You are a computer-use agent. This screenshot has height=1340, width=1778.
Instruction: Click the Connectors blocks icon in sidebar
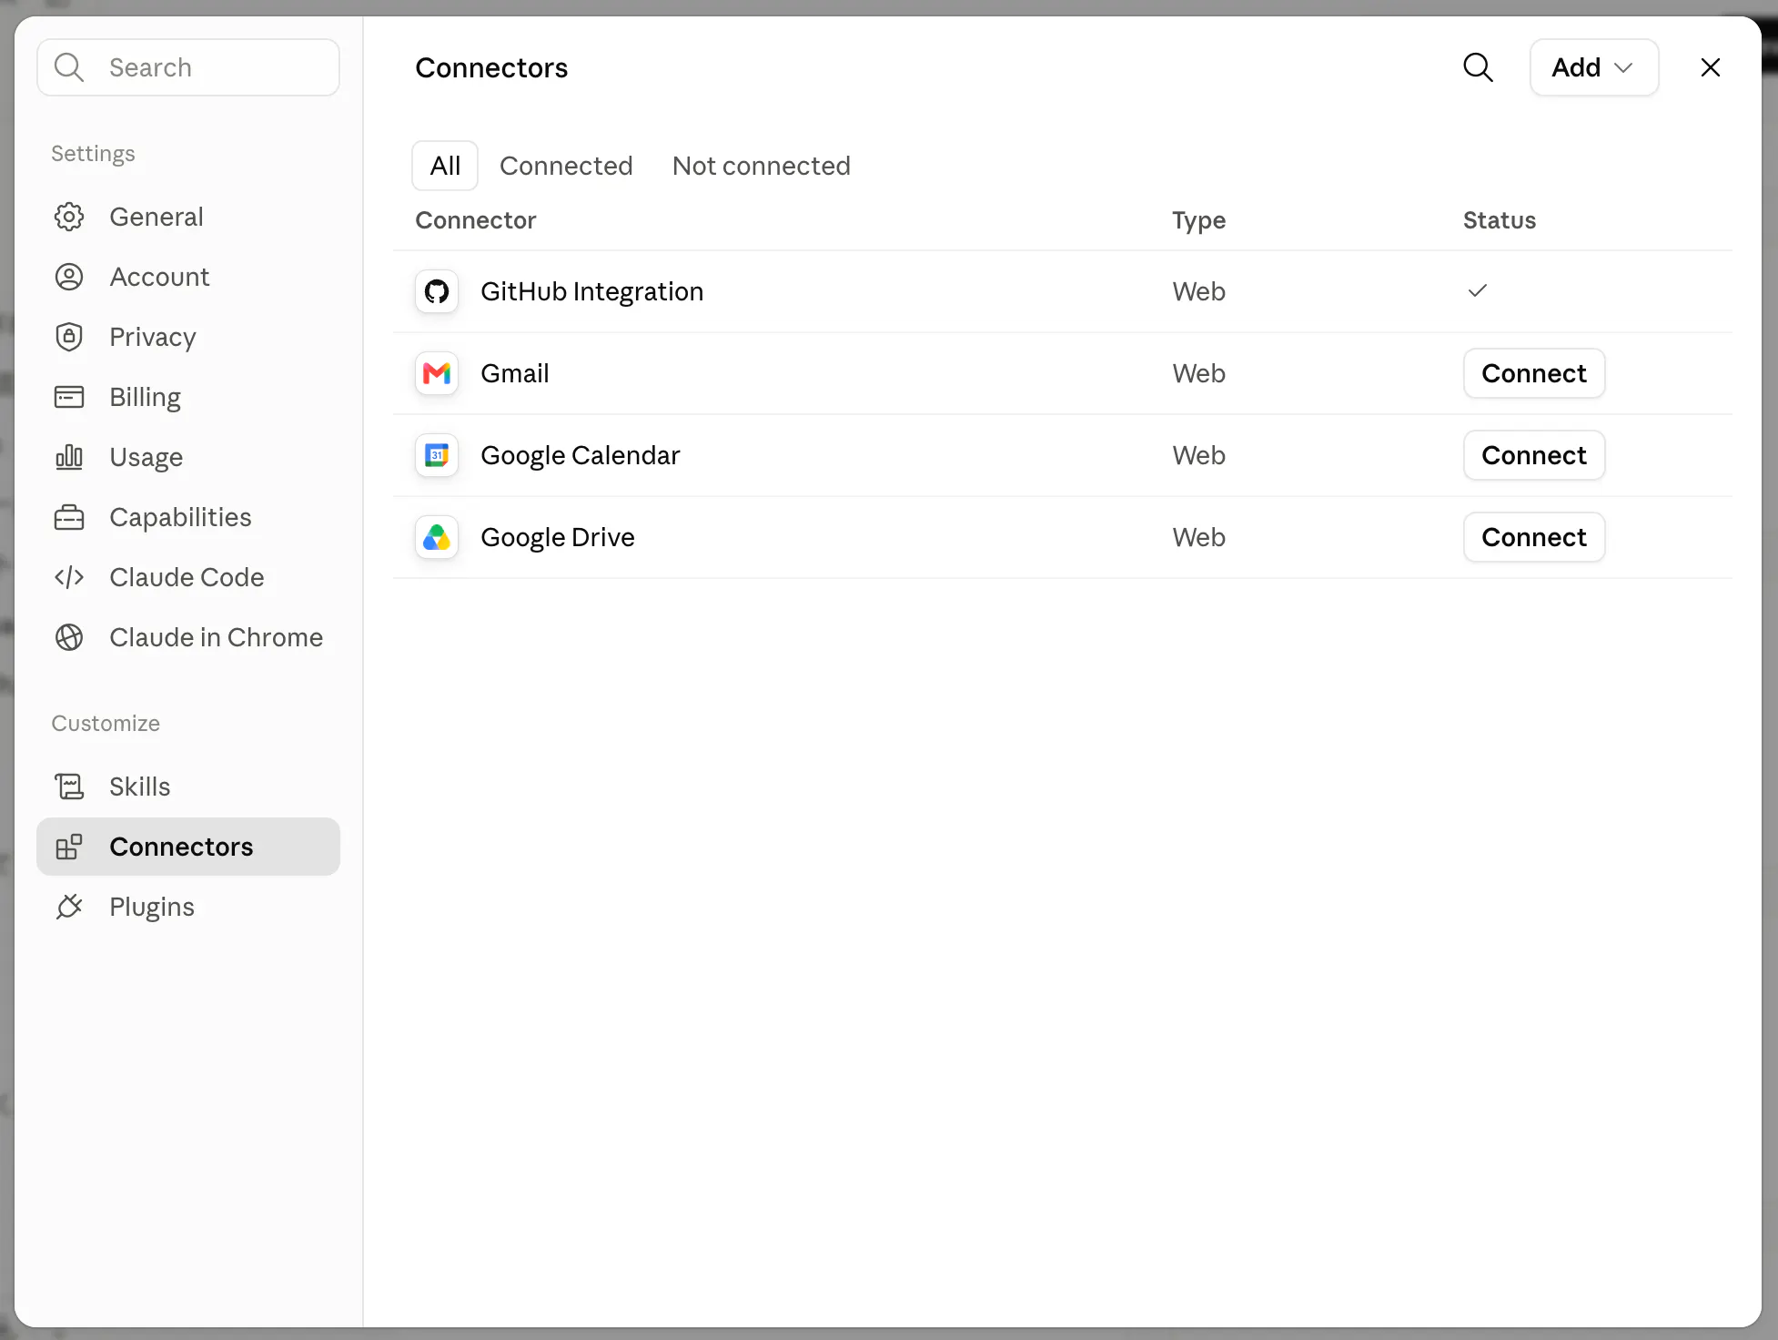[x=69, y=847]
